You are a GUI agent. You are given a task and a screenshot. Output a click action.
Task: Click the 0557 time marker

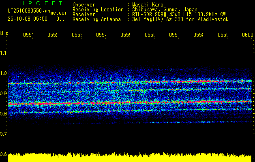coord(174,35)
